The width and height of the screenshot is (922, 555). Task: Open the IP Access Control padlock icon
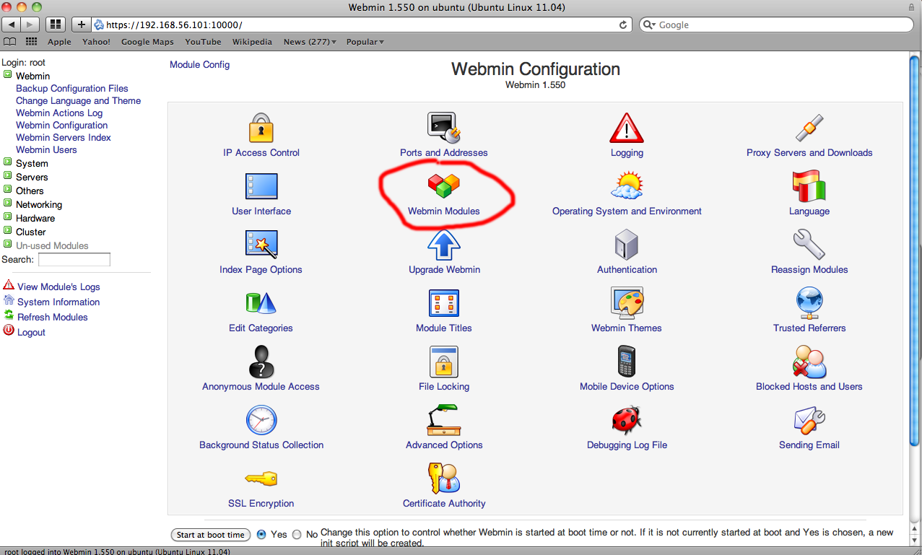(261, 128)
